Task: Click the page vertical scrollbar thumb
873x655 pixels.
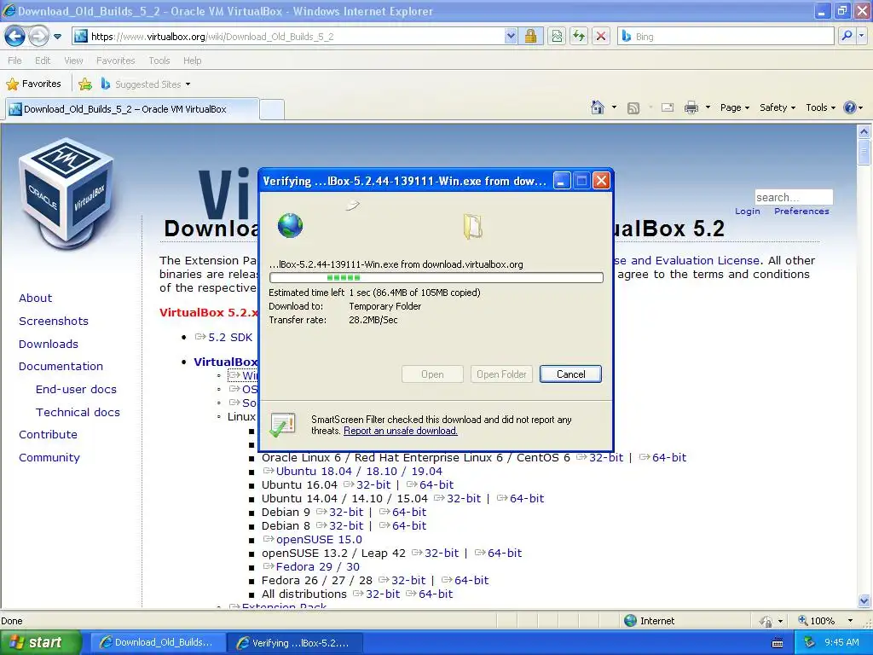Action: pos(864,153)
